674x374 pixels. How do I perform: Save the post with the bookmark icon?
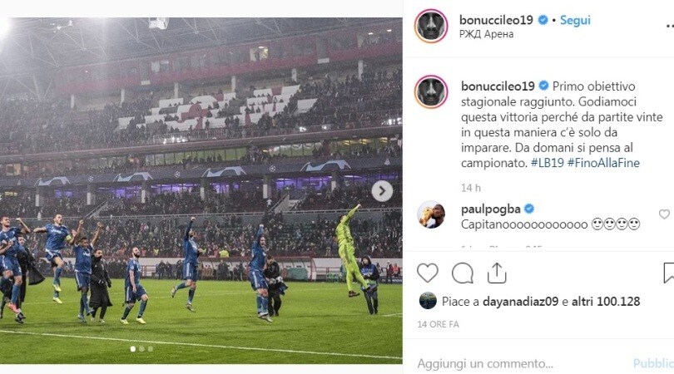[x=668, y=273]
